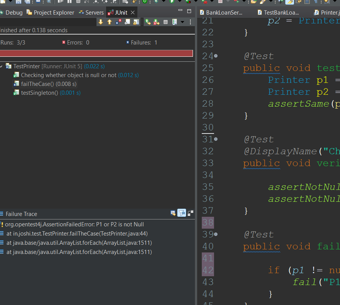Screen dimensions: 340x305
Task: Click the failTheCase() failed test icon
Action: coord(16,84)
